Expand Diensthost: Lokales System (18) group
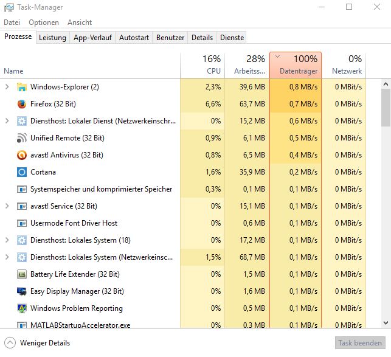This screenshot has width=391, height=357. pos(7,240)
